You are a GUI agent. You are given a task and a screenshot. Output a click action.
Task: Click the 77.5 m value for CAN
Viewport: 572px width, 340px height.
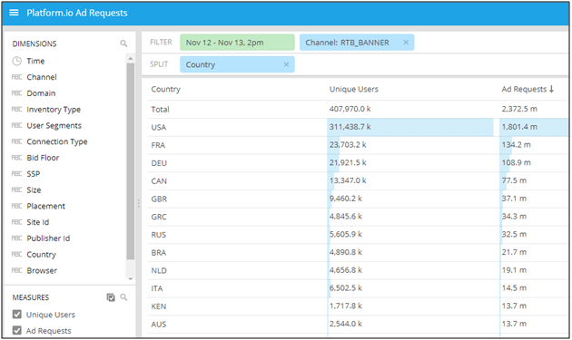[x=514, y=180]
